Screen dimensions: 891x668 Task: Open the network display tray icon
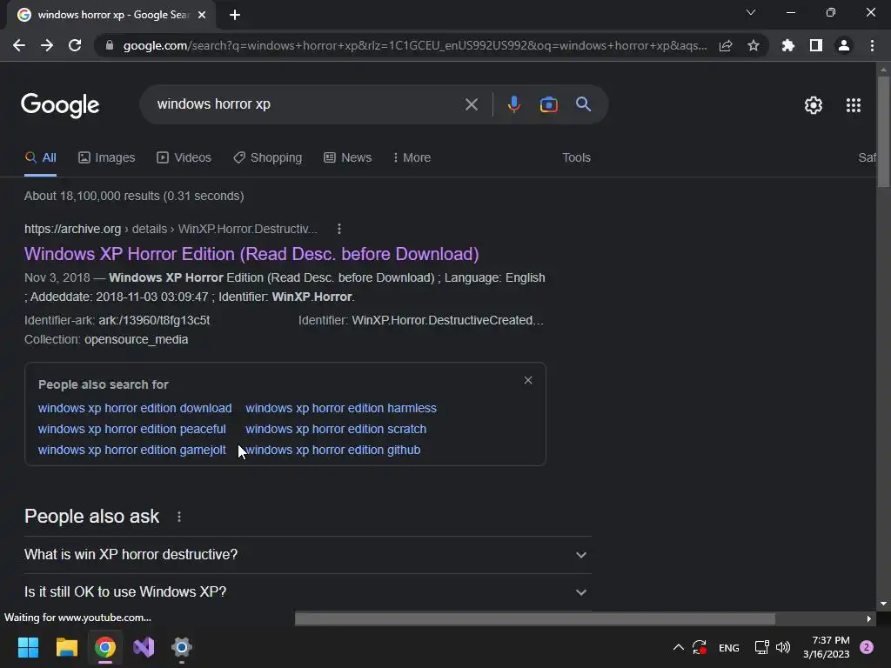(x=761, y=647)
